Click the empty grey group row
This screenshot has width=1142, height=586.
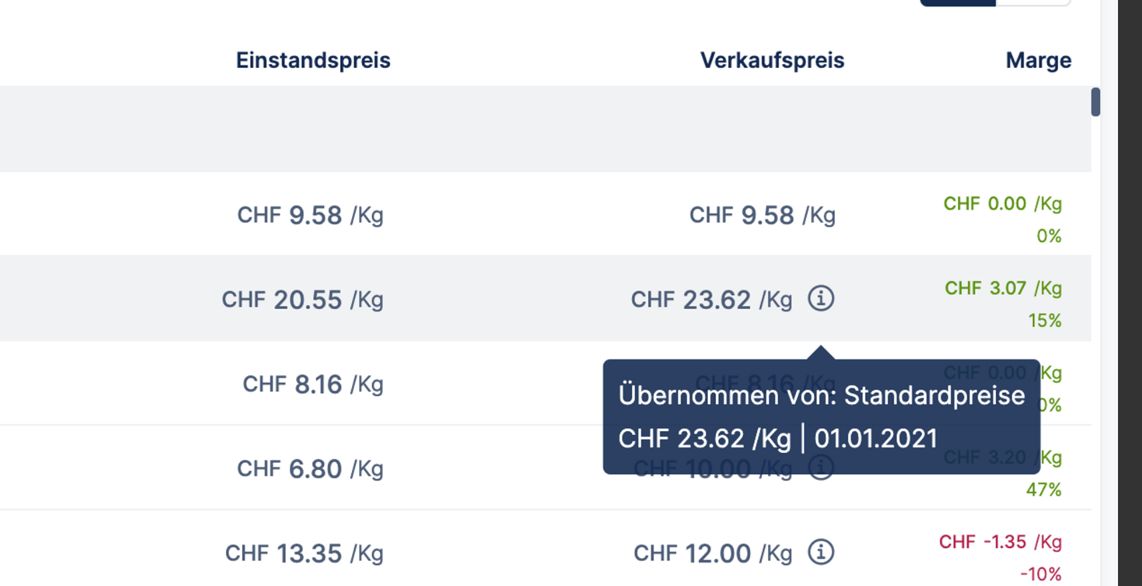(533, 129)
